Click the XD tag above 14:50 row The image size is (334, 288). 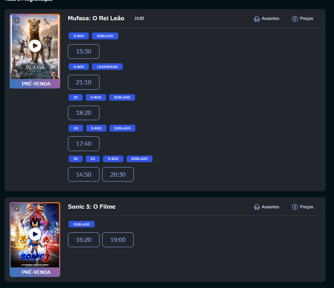tap(93, 159)
